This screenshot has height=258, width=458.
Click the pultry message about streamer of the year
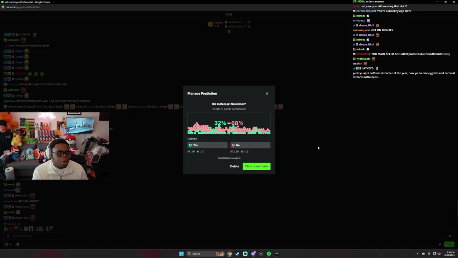(x=404, y=75)
